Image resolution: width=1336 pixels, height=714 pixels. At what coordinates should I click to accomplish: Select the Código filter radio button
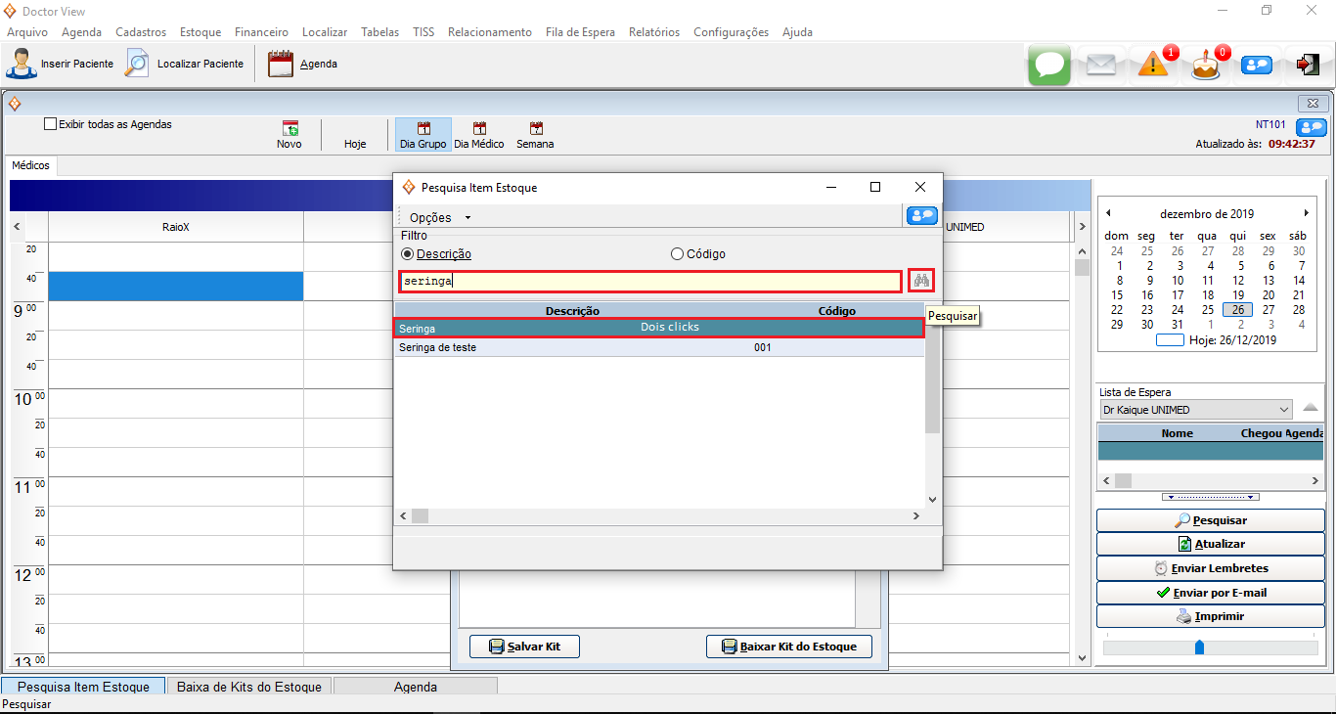[x=677, y=254]
